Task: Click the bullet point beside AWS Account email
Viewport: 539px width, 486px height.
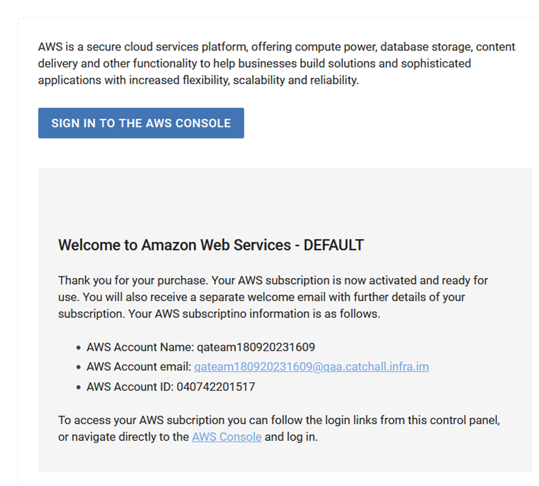Action: (78, 367)
